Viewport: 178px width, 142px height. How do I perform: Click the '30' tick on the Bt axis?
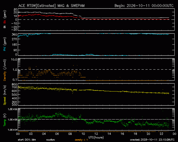[15, 10]
